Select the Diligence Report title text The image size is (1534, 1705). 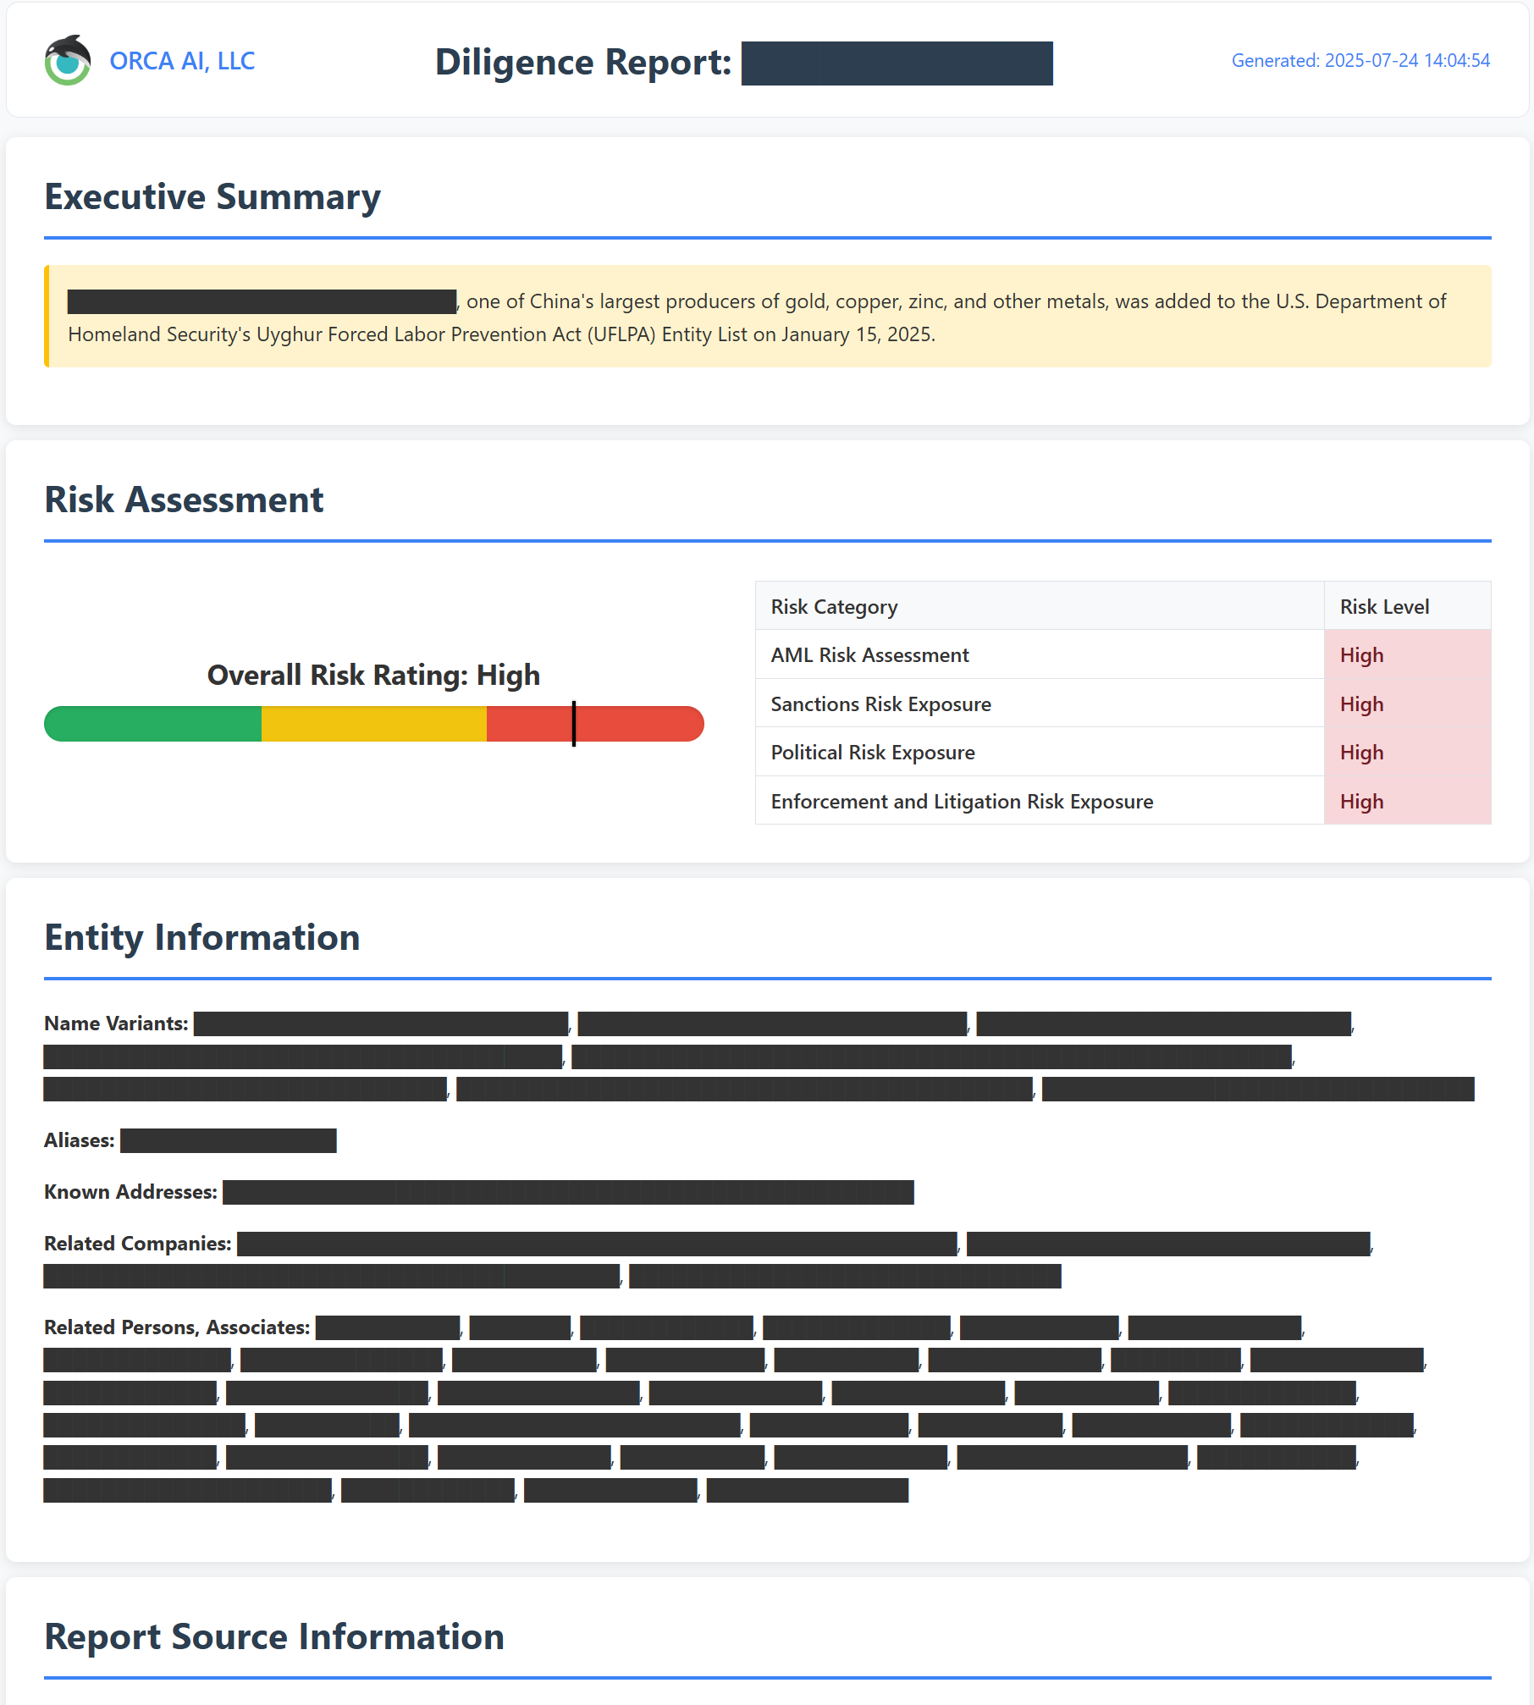tap(582, 63)
